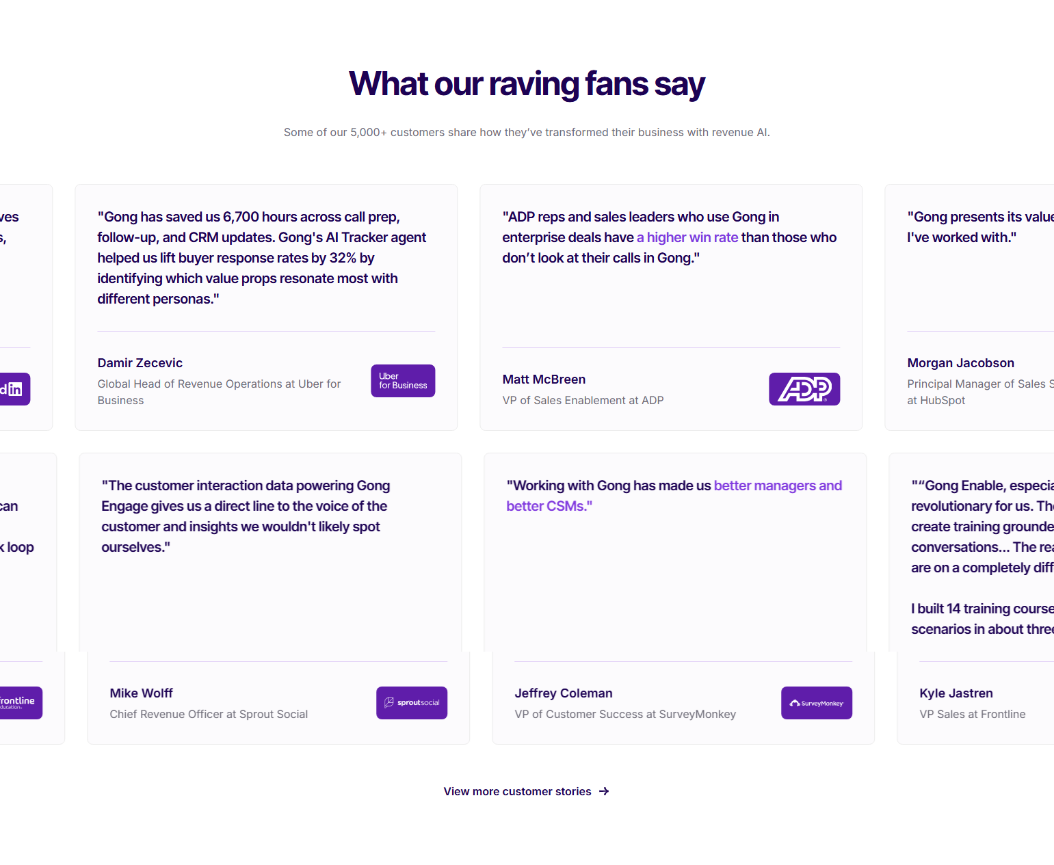1054x865 pixels.
Task: Click the SurveyMonkey bird icon inside the badge
Action: coord(795,702)
